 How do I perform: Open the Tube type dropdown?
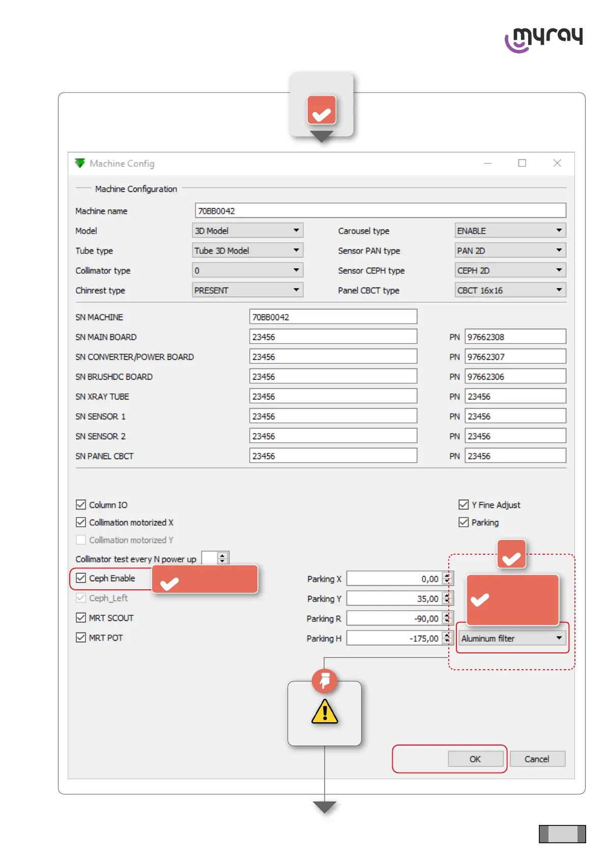[247, 250]
